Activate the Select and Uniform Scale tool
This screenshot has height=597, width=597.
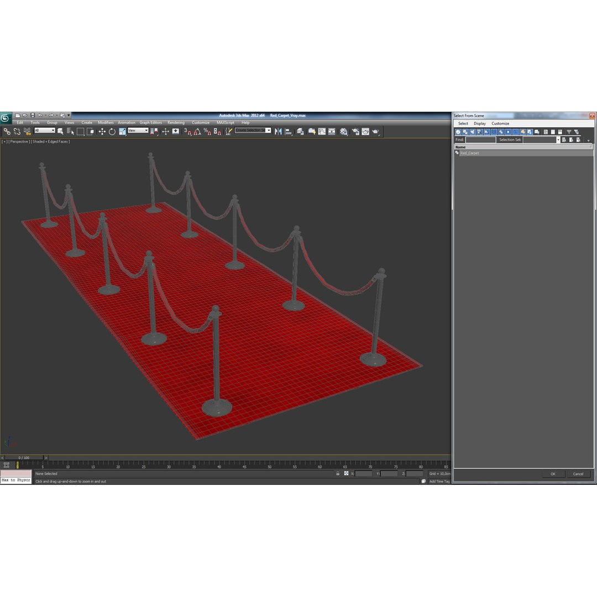tap(122, 132)
